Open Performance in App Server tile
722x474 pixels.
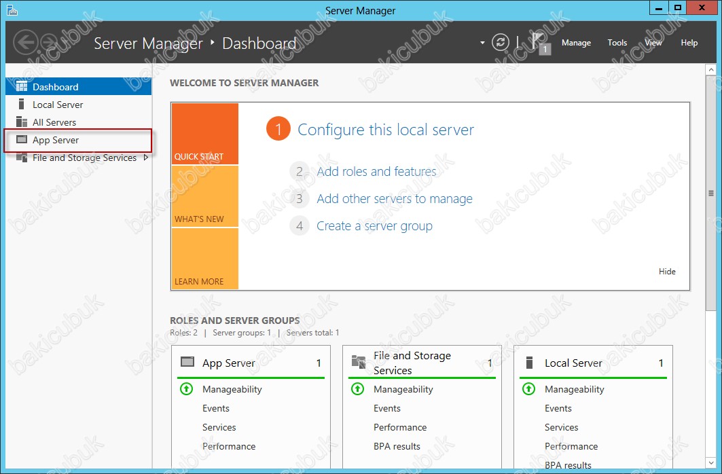pyautogui.click(x=229, y=446)
